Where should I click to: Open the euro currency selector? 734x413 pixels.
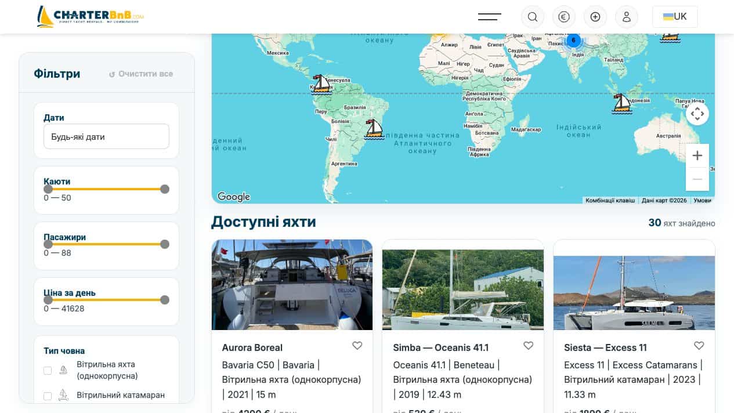[564, 17]
